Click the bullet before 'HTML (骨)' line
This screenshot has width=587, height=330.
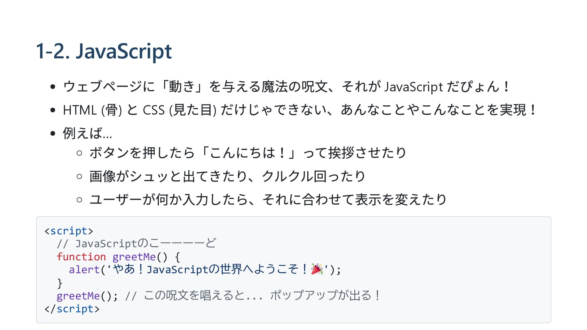point(53,110)
